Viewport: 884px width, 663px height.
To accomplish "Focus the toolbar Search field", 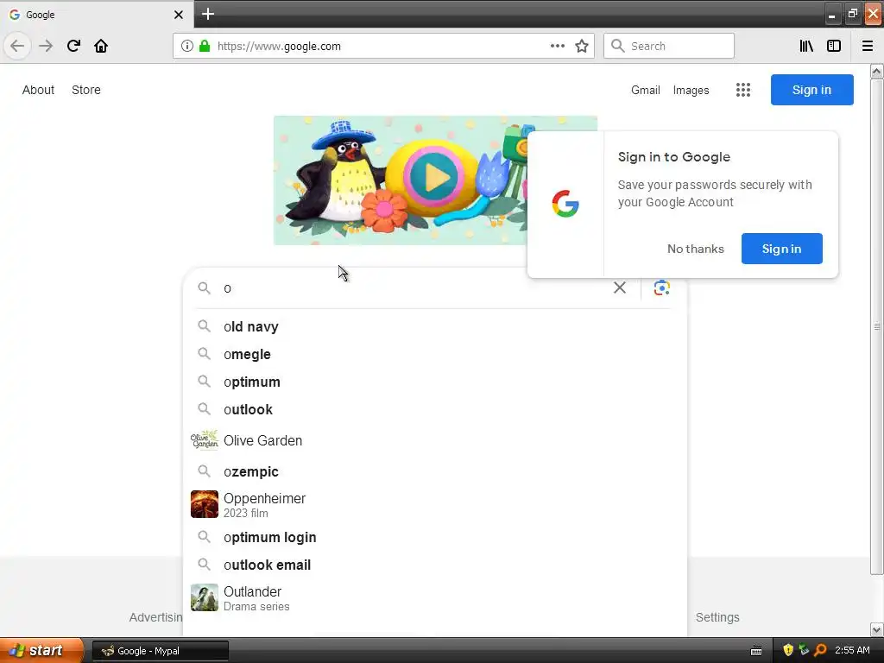I will pyautogui.click(x=669, y=46).
